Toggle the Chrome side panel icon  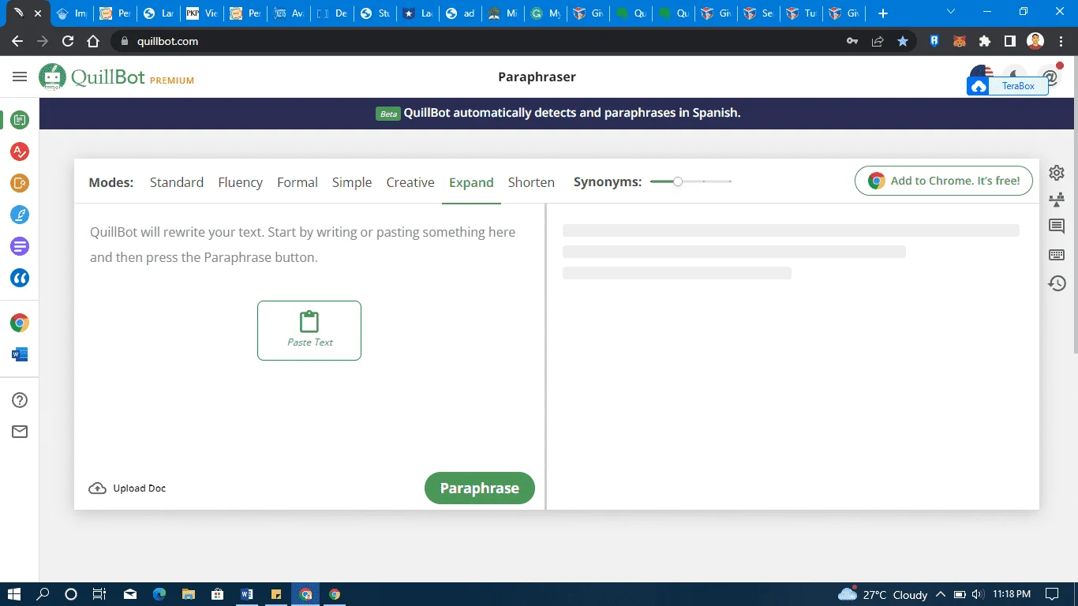[1009, 41]
